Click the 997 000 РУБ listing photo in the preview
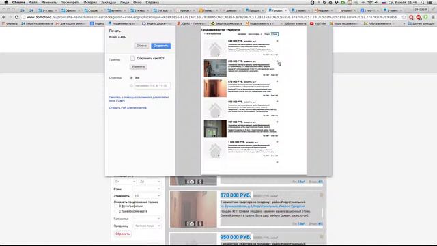 (215, 128)
